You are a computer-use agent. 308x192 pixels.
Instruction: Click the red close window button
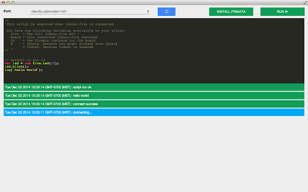tap(3, 2)
